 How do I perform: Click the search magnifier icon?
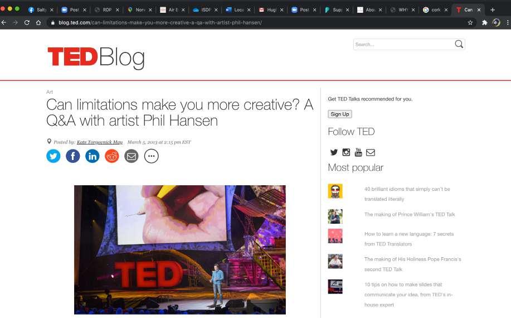coord(459,44)
